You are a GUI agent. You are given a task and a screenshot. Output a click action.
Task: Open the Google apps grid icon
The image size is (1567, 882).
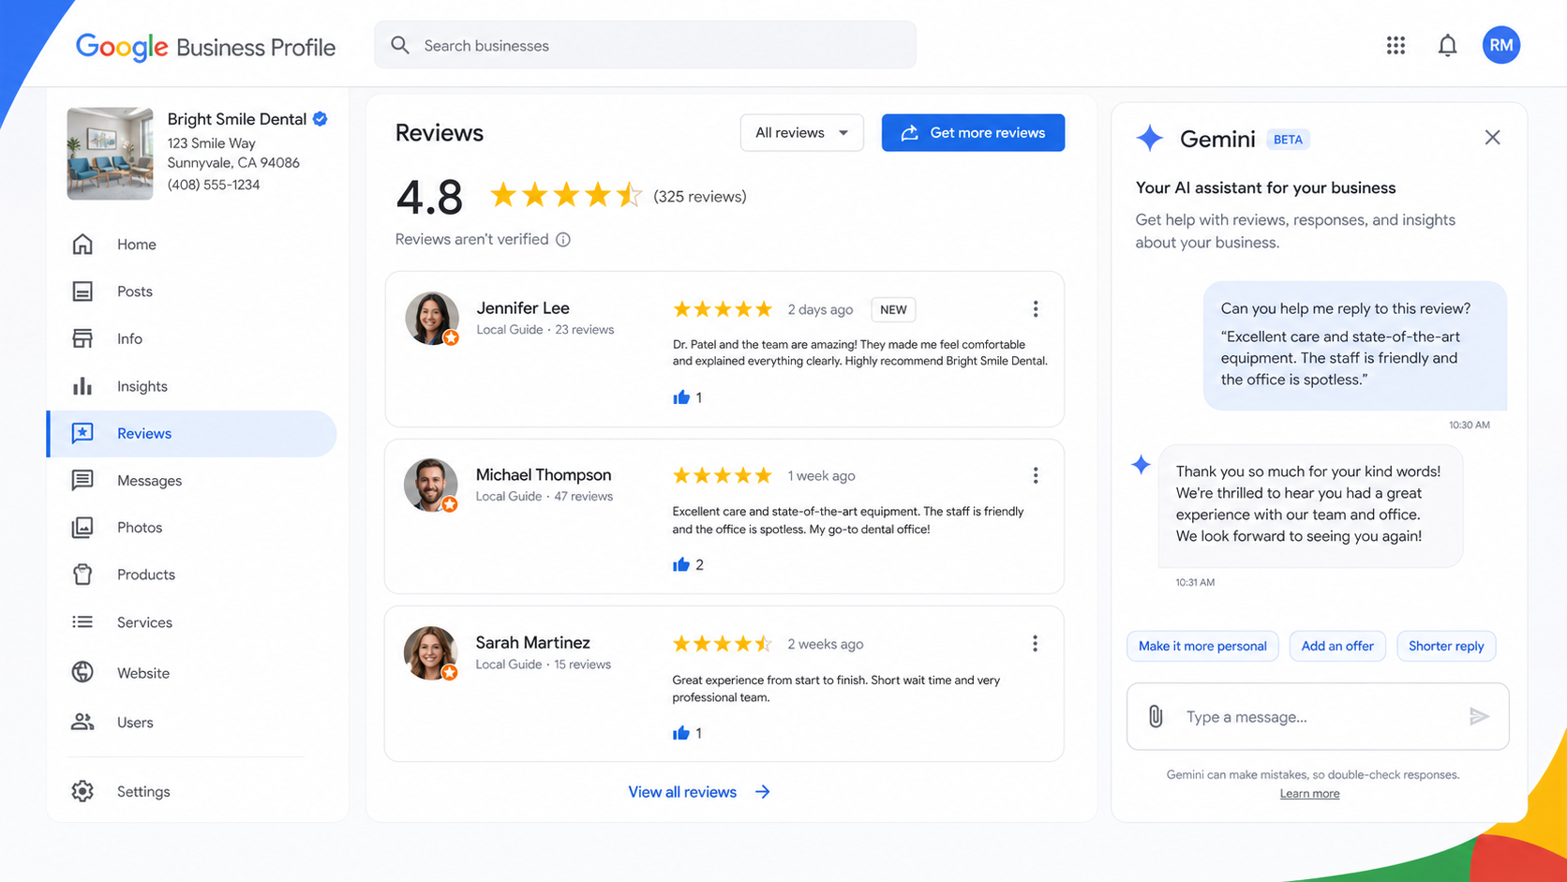tap(1395, 45)
